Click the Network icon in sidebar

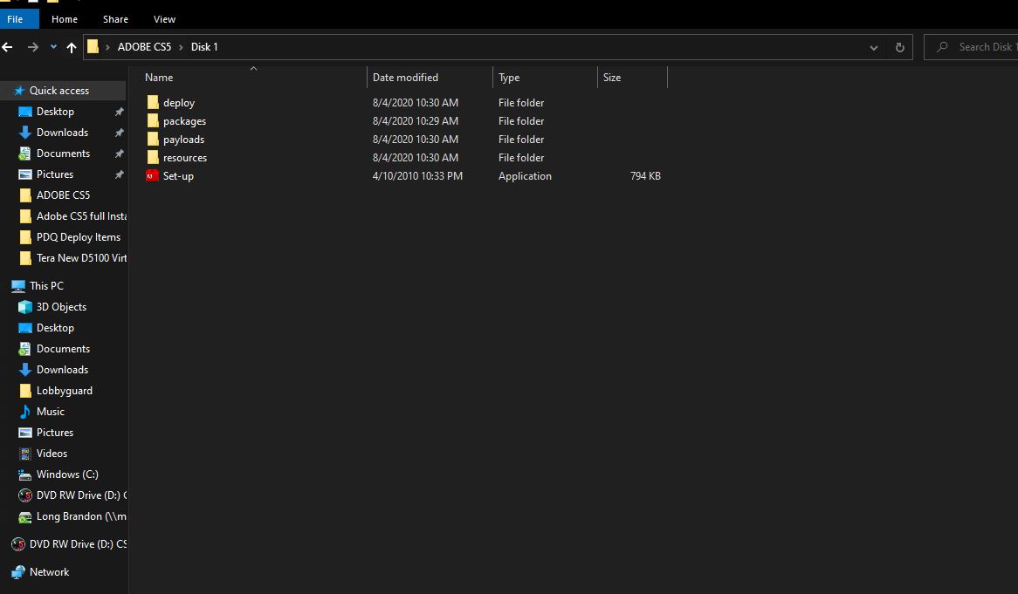click(18, 572)
